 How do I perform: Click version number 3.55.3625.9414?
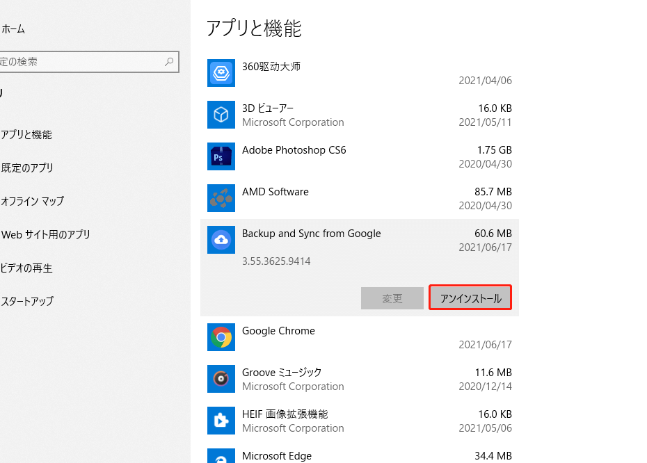[x=276, y=261]
